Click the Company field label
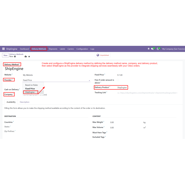This screenshot has height=185, width=185. coord(8,94)
